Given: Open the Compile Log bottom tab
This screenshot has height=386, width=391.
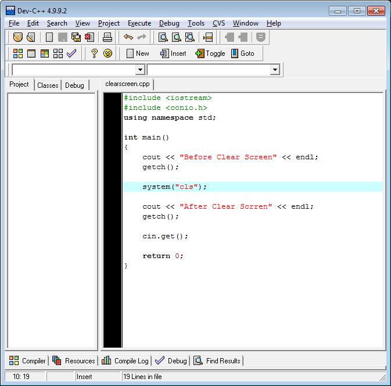Looking at the screenshot, I should (x=125, y=360).
